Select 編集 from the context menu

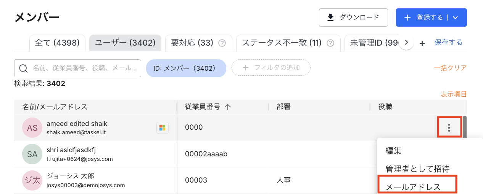pos(393,151)
